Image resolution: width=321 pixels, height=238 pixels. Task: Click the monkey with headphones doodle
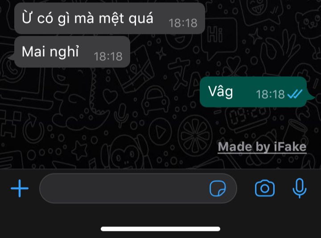pos(126,152)
